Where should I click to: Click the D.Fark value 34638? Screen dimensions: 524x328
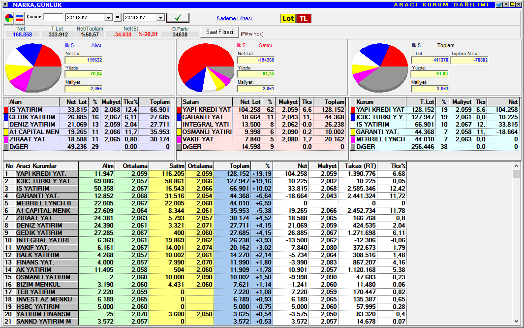[x=180, y=34]
